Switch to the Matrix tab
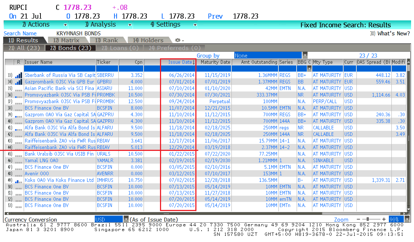414x242 pixels. pyautogui.click(x=67, y=40)
